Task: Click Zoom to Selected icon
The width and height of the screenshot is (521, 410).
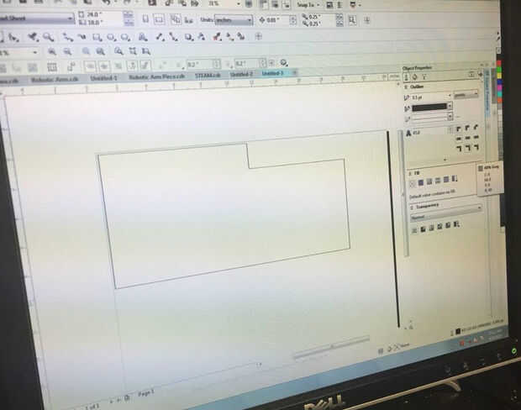Action: pyautogui.click(x=86, y=51)
